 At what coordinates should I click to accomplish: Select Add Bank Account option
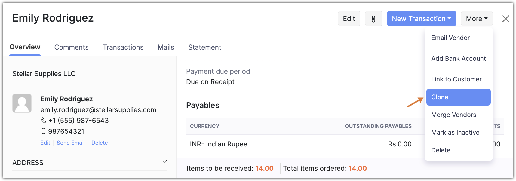click(458, 59)
